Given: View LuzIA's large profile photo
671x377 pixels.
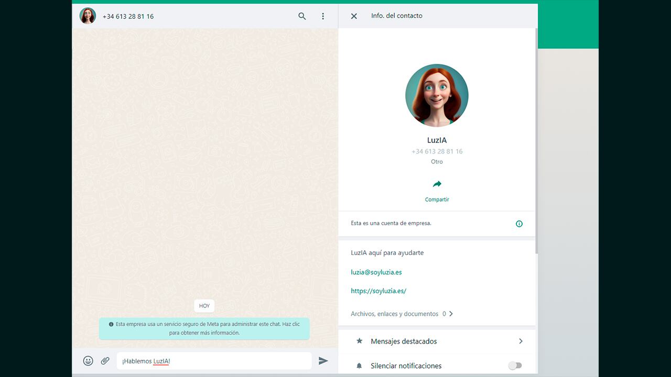Looking at the screenshot, I should (x=437, y=95).
